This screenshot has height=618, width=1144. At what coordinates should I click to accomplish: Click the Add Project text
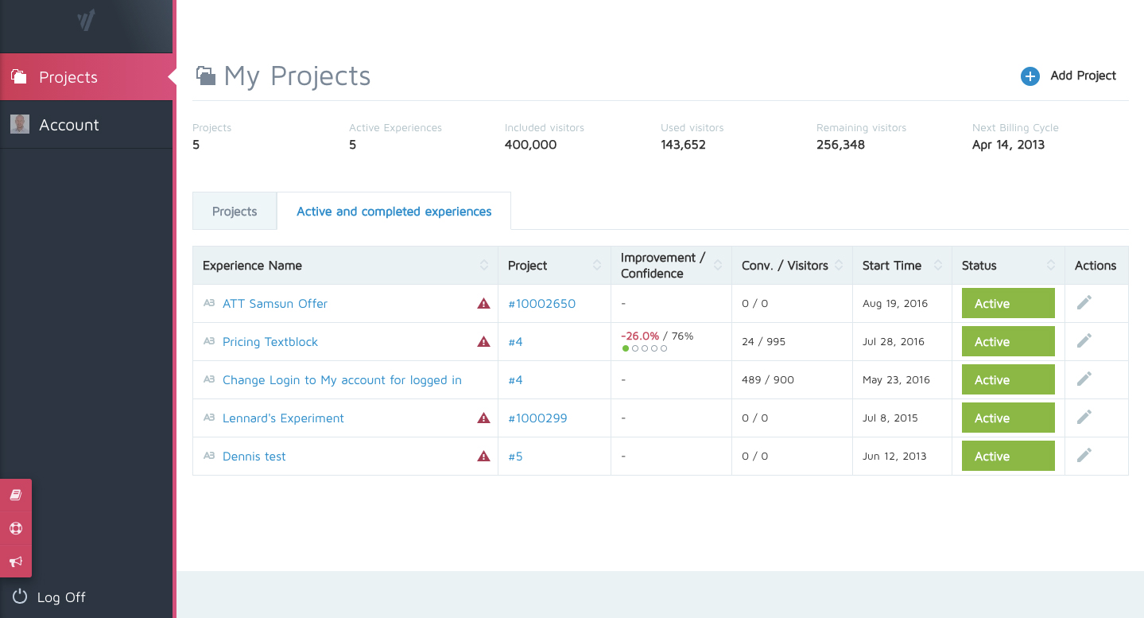coord(1084,76)
